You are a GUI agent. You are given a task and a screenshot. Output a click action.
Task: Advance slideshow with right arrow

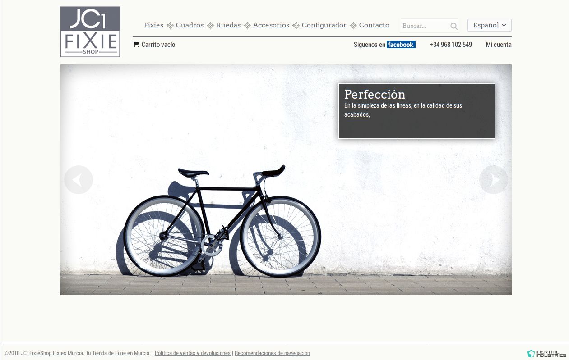[494, 180]
